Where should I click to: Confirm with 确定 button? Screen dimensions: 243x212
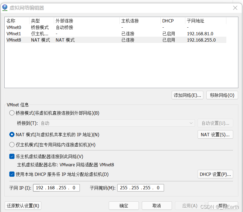coord(124,206)
